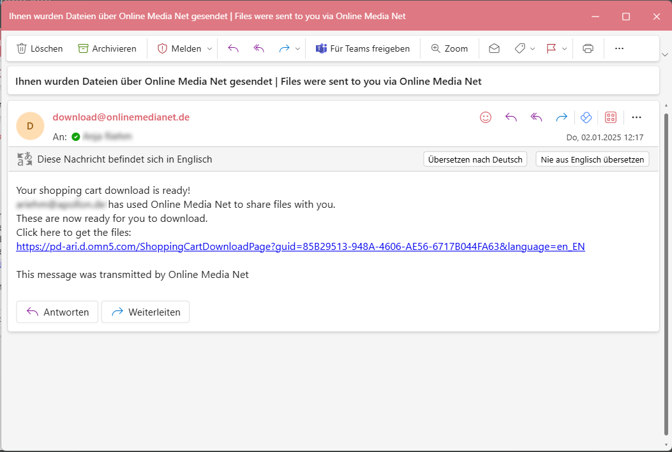672x452 pixels.
Task: Select Nie aus Englisch übersetzen
Action: pos(592,159)
